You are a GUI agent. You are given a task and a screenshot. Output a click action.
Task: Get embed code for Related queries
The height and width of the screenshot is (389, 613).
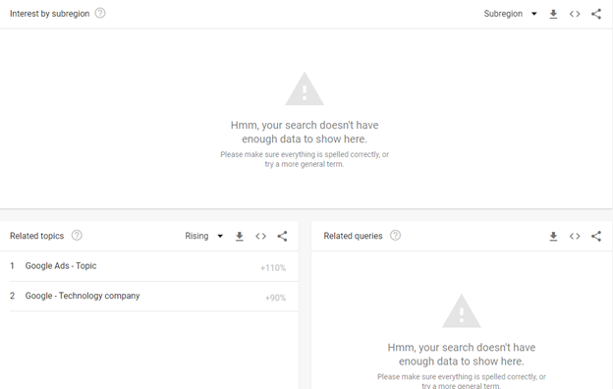575,236
